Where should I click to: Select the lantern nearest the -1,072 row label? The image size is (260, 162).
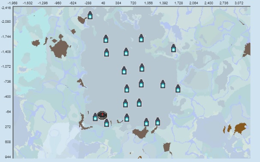pos(124,70)
